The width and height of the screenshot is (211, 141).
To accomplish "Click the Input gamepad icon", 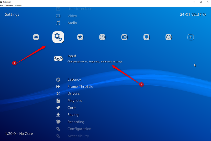I will point(58,58).
